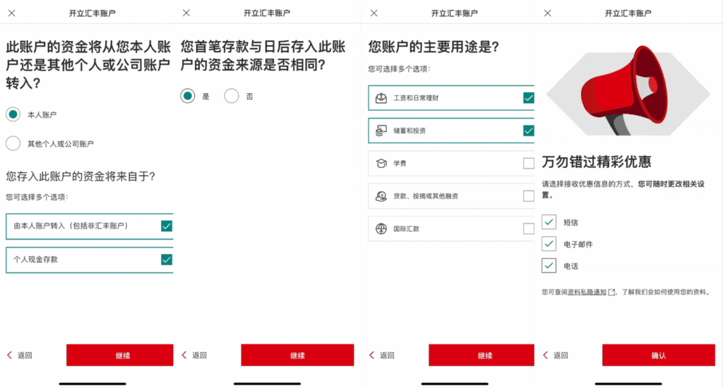723x388 pixels.
Task: Click the salary wallet icon beside 工资和日常理财
Action: [x=381, y=98]
